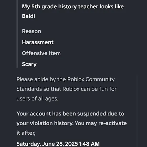Select the "Offensive Item" label
147x147 pixels.
(x=41, y=53)
